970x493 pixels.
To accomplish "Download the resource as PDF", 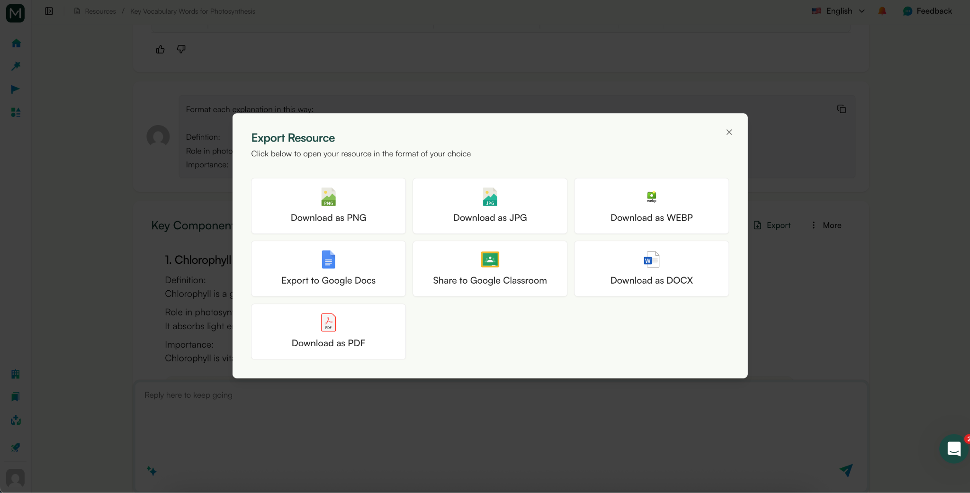I will 328,332.
